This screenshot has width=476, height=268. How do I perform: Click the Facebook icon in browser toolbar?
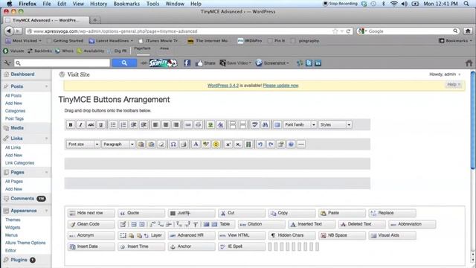point(187,63)
